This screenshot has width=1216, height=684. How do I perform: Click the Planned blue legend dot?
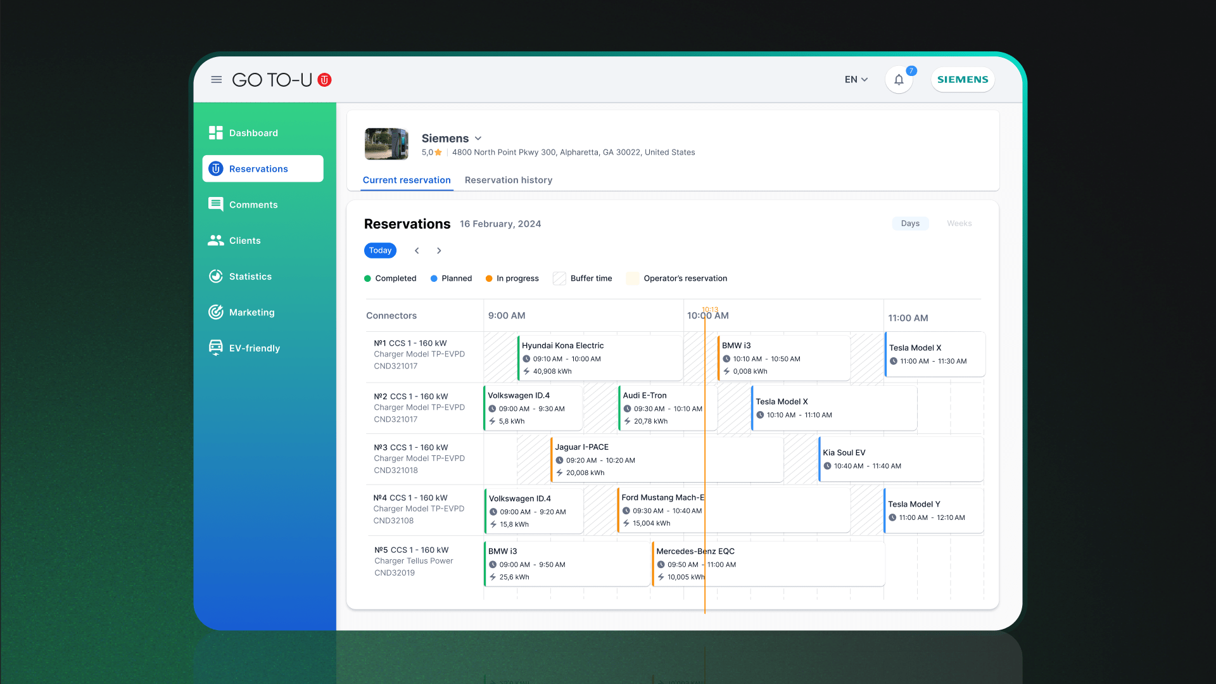point(434,279)
